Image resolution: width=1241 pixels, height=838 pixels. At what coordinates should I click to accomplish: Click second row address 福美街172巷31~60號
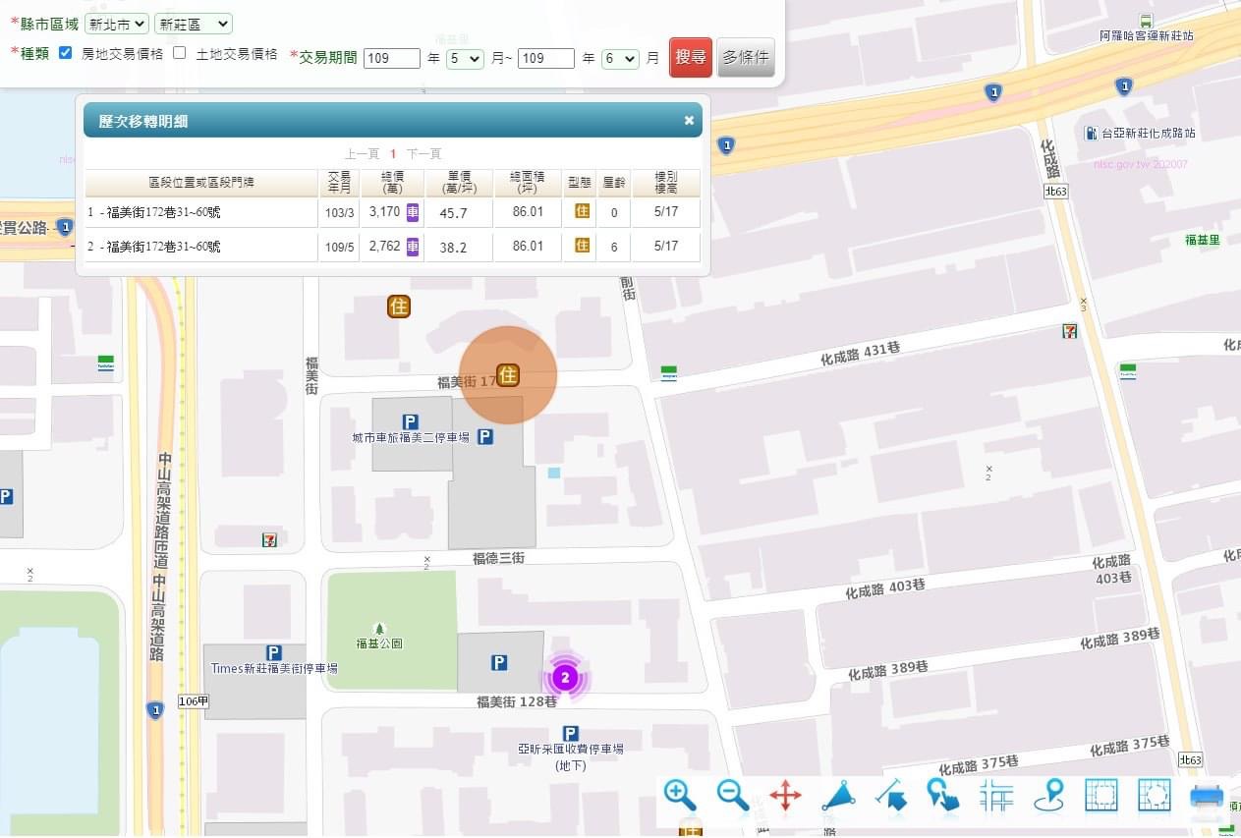tap(163, 247)
